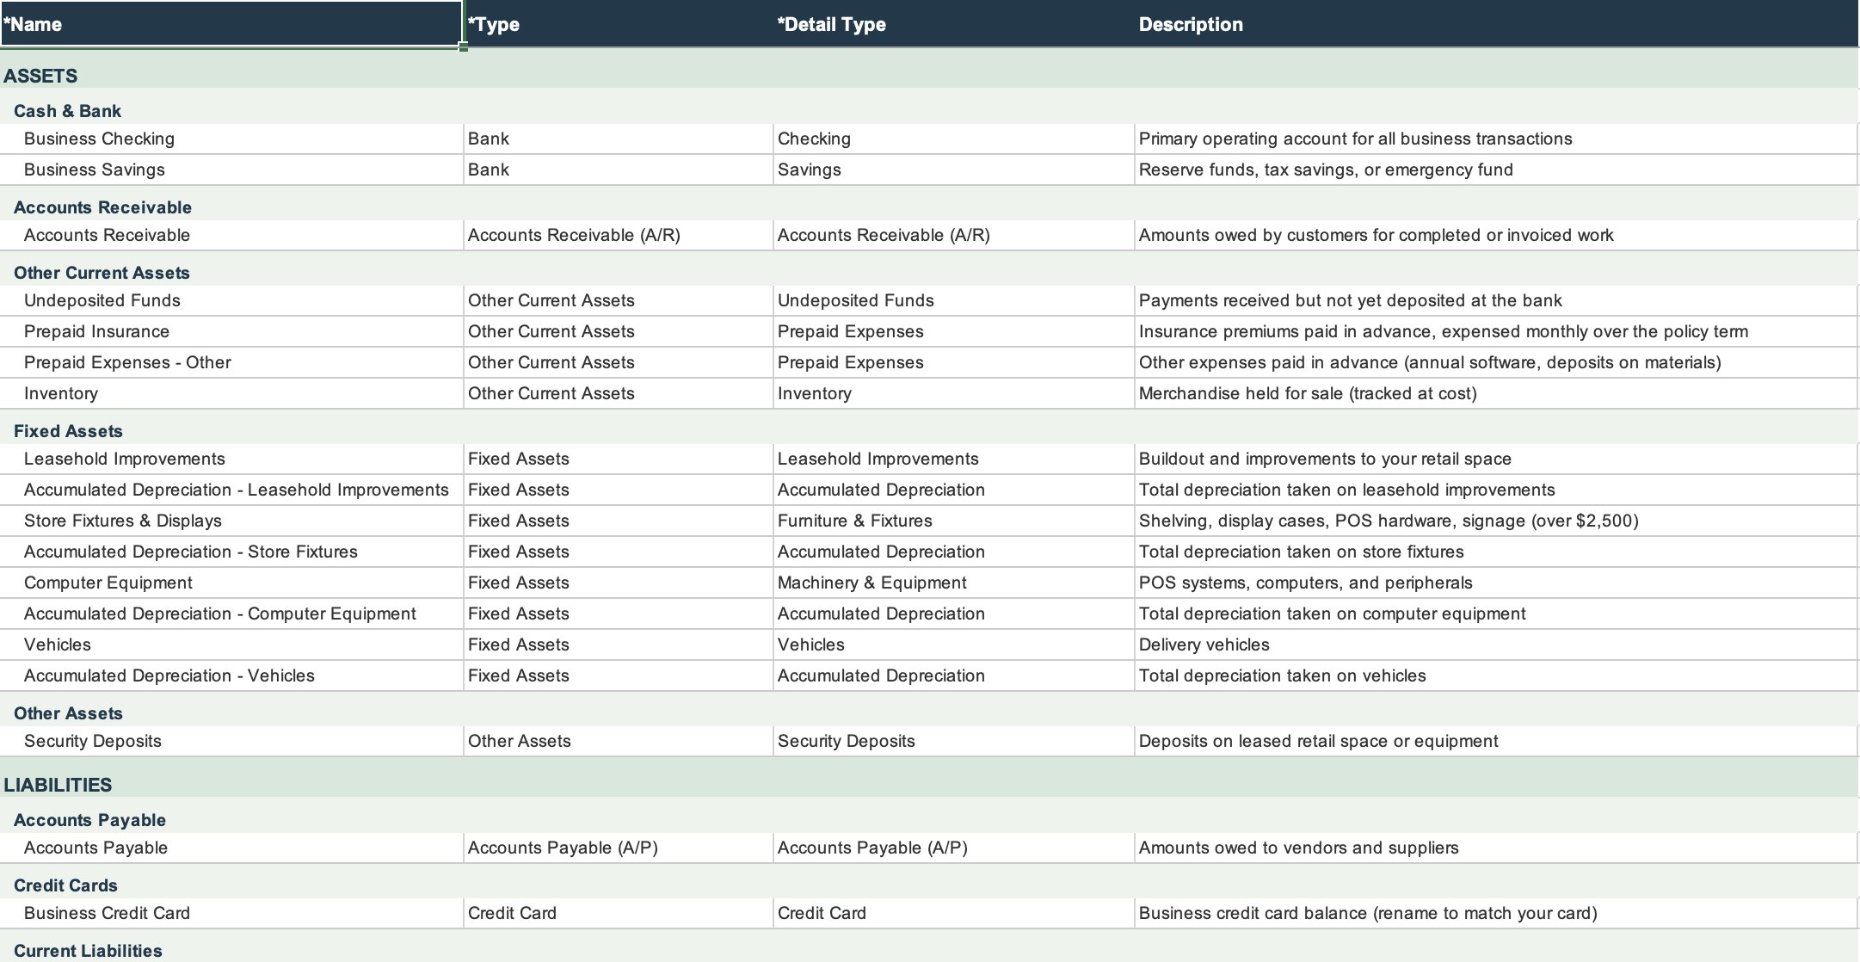Click the Savings detail type cell

pos(954,170)
